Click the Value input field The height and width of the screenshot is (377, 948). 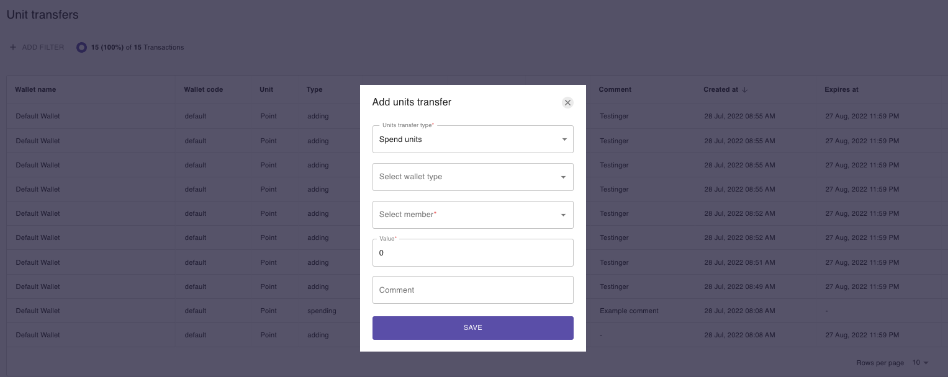pos(473,253)
